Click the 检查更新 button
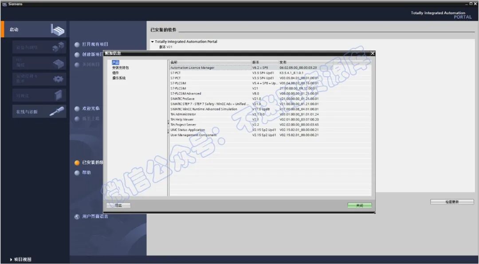 coord(452,202)
